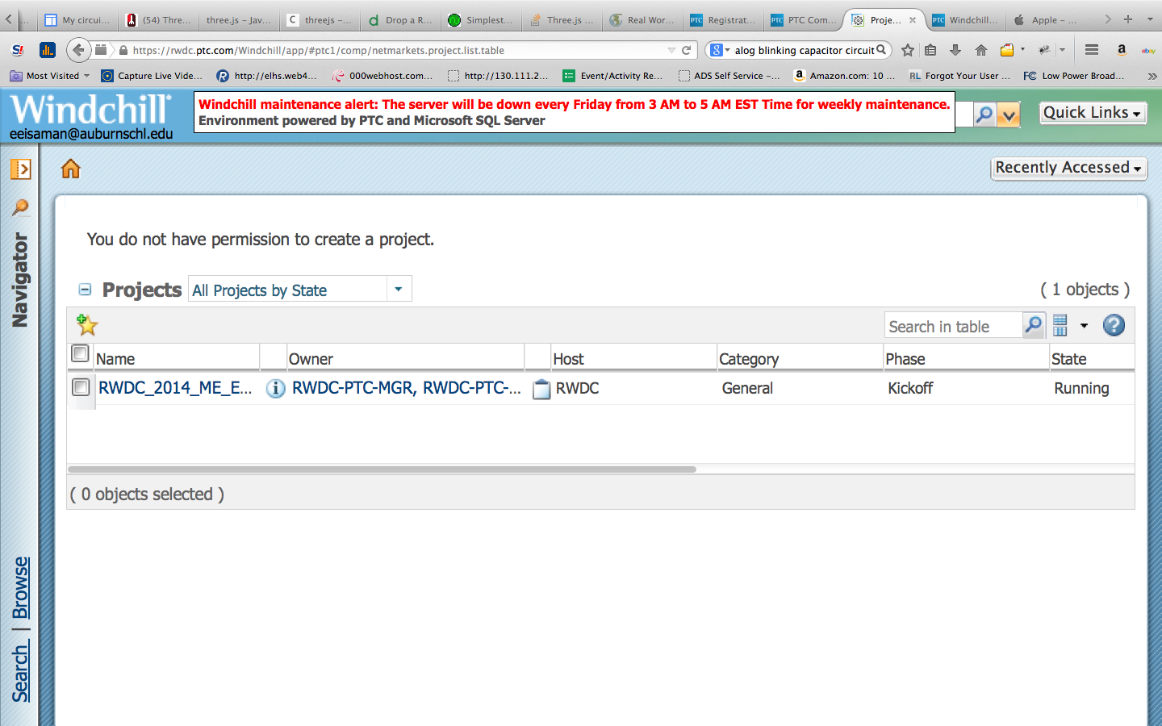The width and height of the screenshot is (1162, 726).
Task: Click the add to favorites star icon
Action: coord(86,325)
